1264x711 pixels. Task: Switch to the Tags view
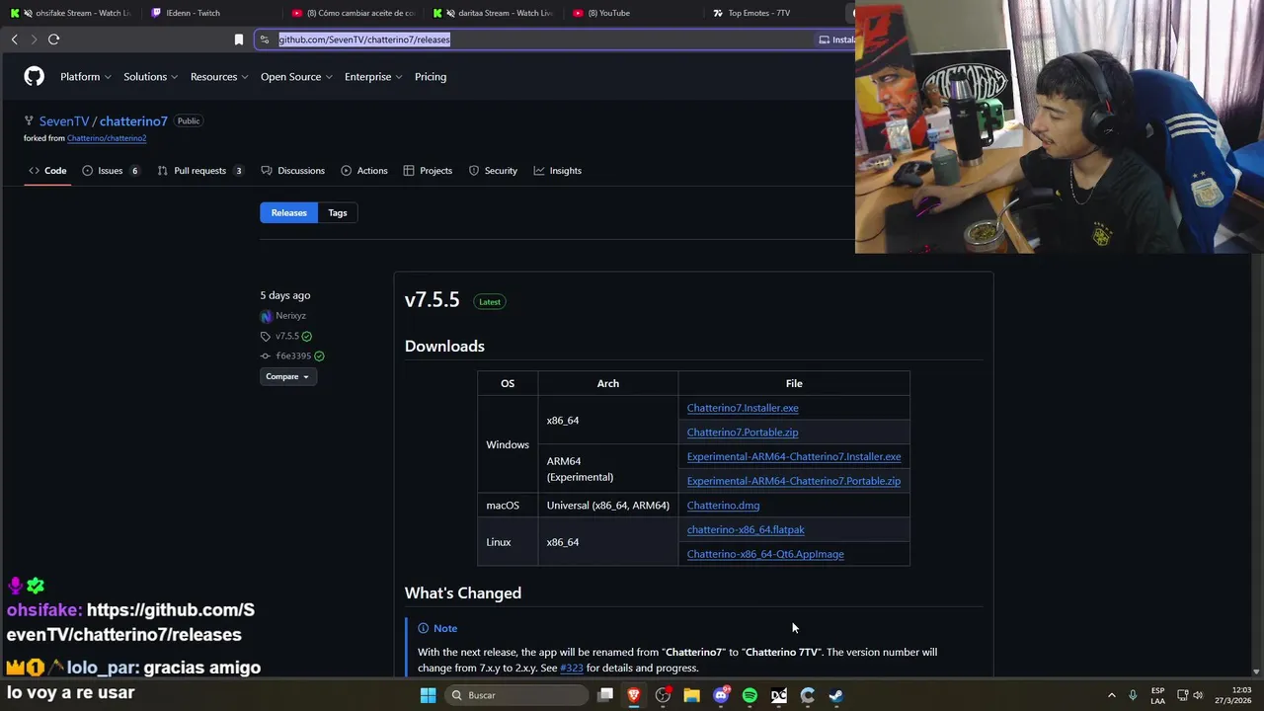tap(338, 213)
